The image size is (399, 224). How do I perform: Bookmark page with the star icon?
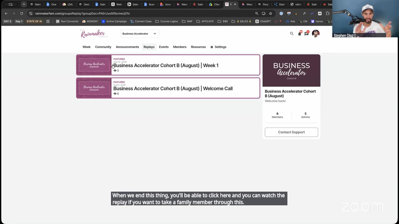point(271,13)
